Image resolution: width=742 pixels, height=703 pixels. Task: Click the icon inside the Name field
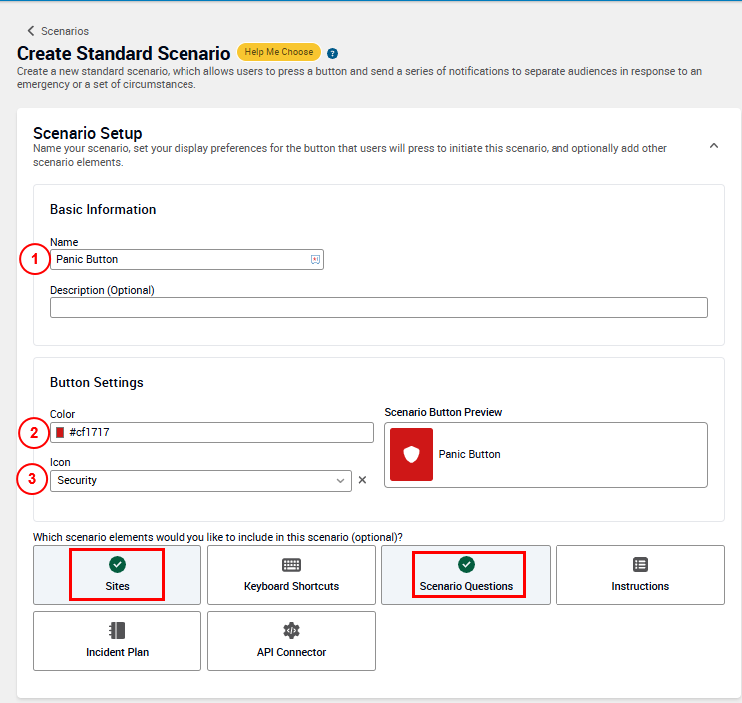pos(315,259)
